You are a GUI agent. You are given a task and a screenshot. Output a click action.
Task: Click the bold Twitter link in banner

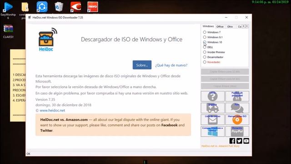click(46, 131)
